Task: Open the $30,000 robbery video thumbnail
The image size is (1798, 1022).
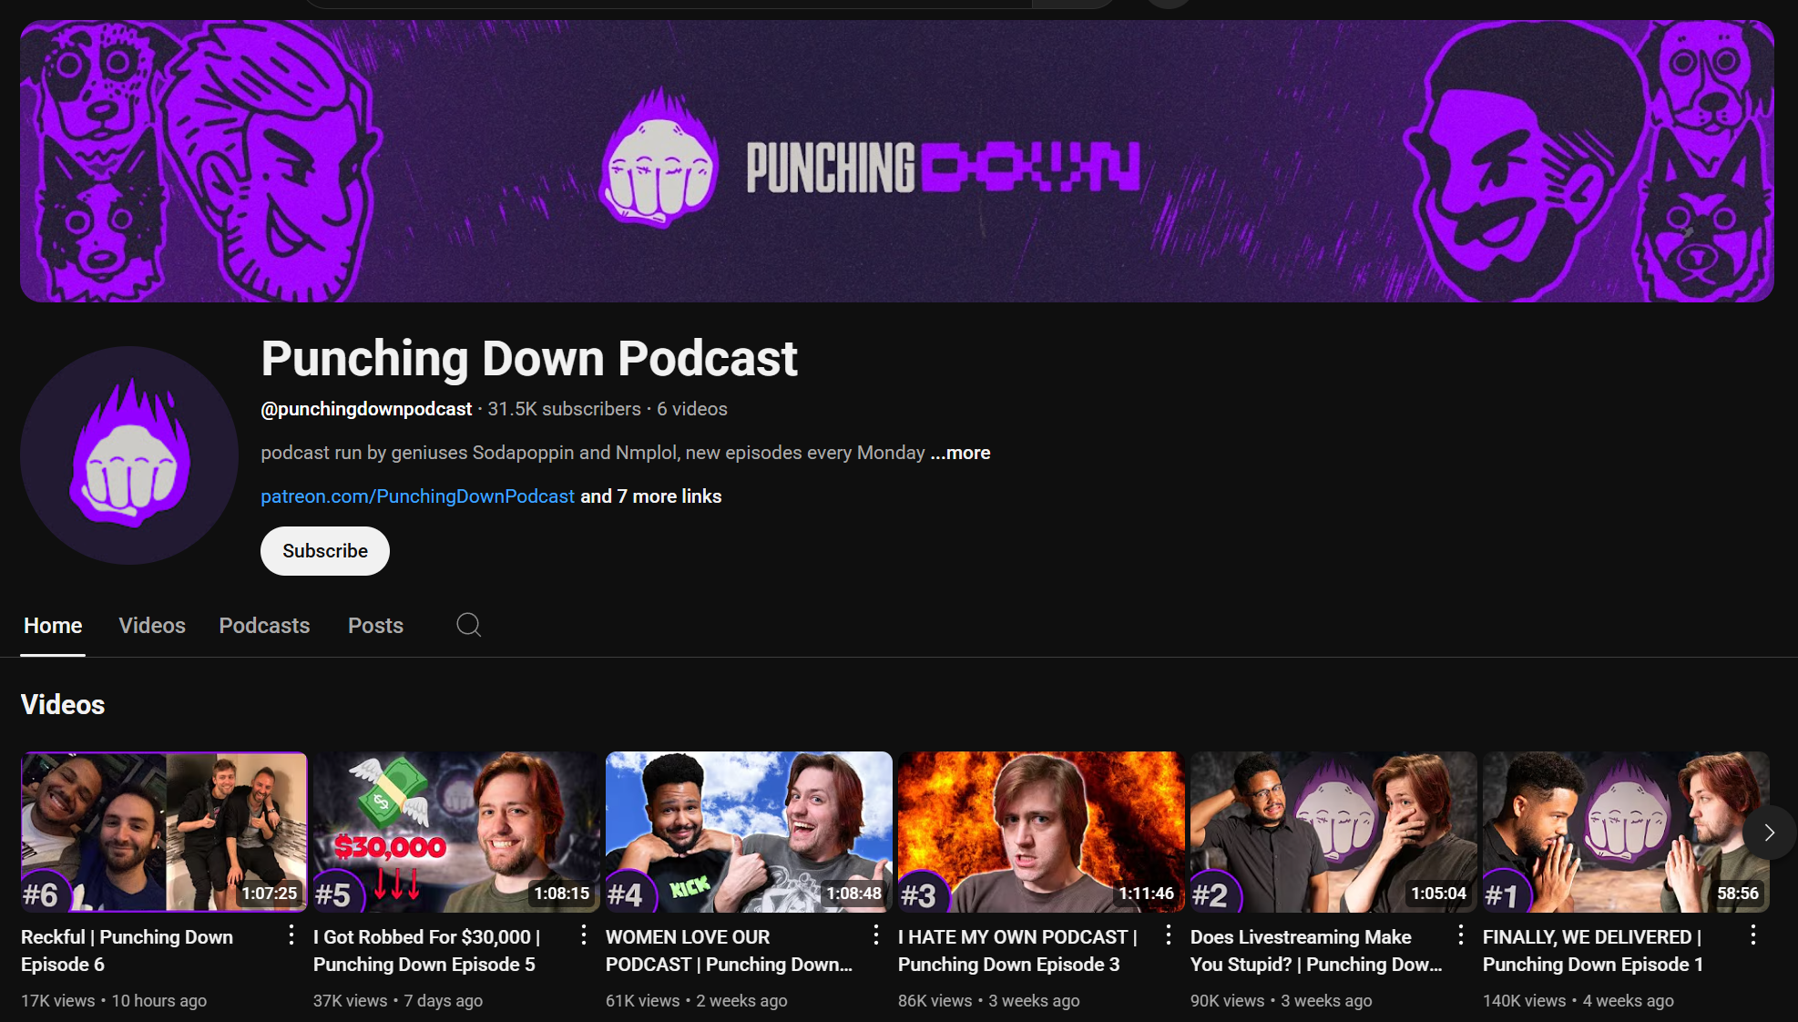Action: (x=455, y=831)
